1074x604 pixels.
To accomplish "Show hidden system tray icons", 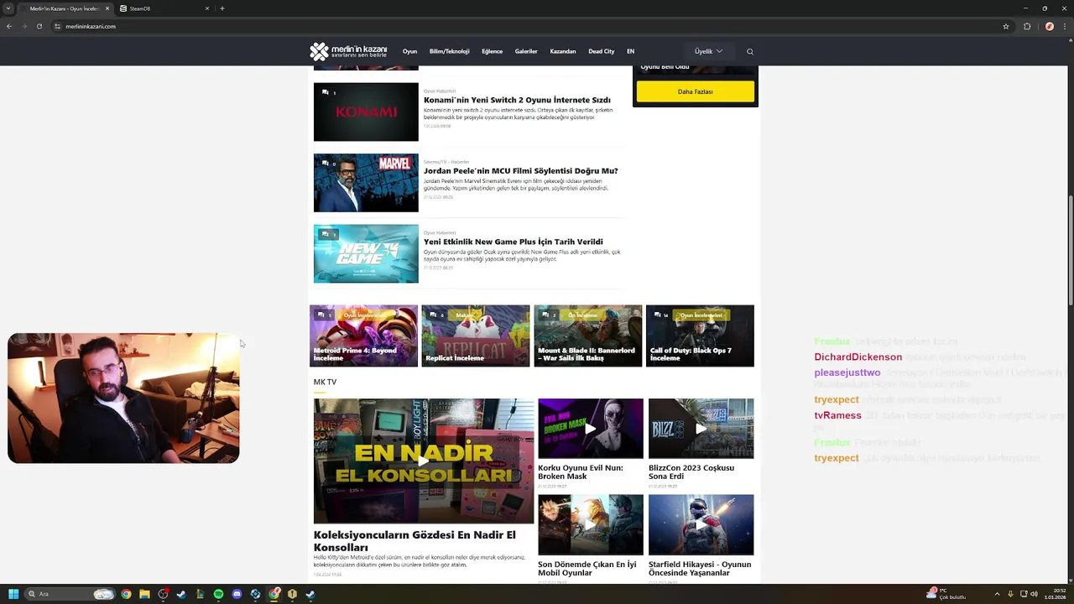I will coord(998,594).
